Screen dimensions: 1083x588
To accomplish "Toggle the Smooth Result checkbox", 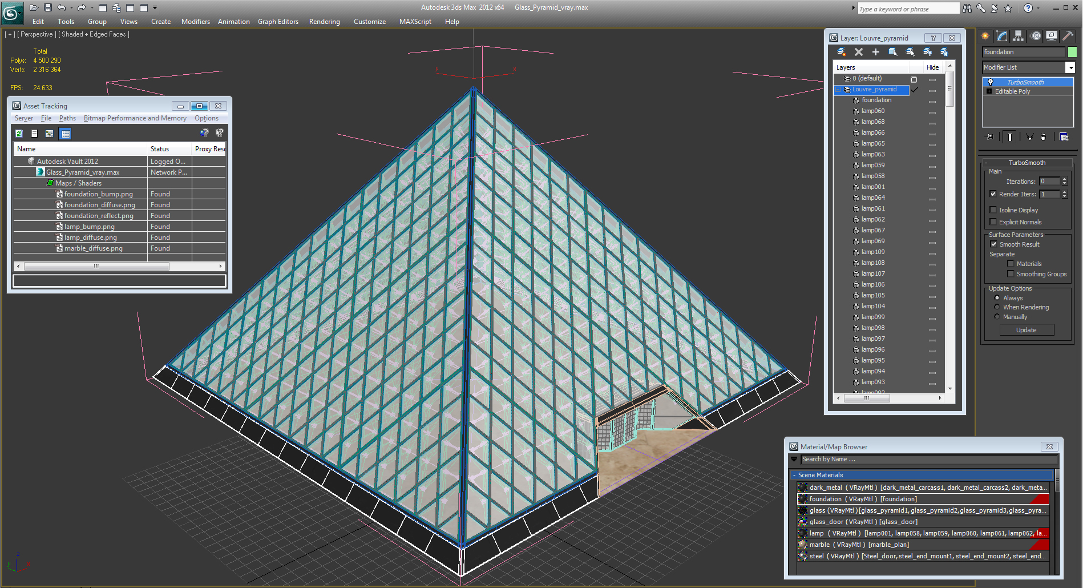I will (x=993, y=244).
